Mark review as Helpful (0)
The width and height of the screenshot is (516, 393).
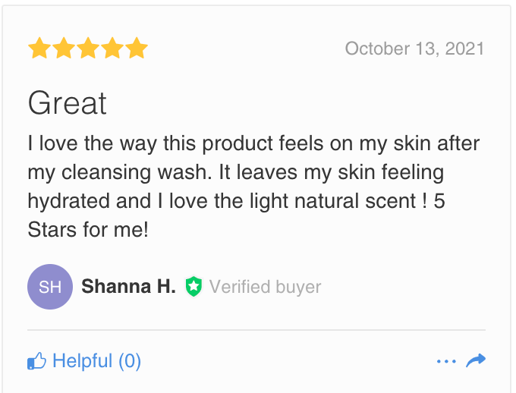96,361
